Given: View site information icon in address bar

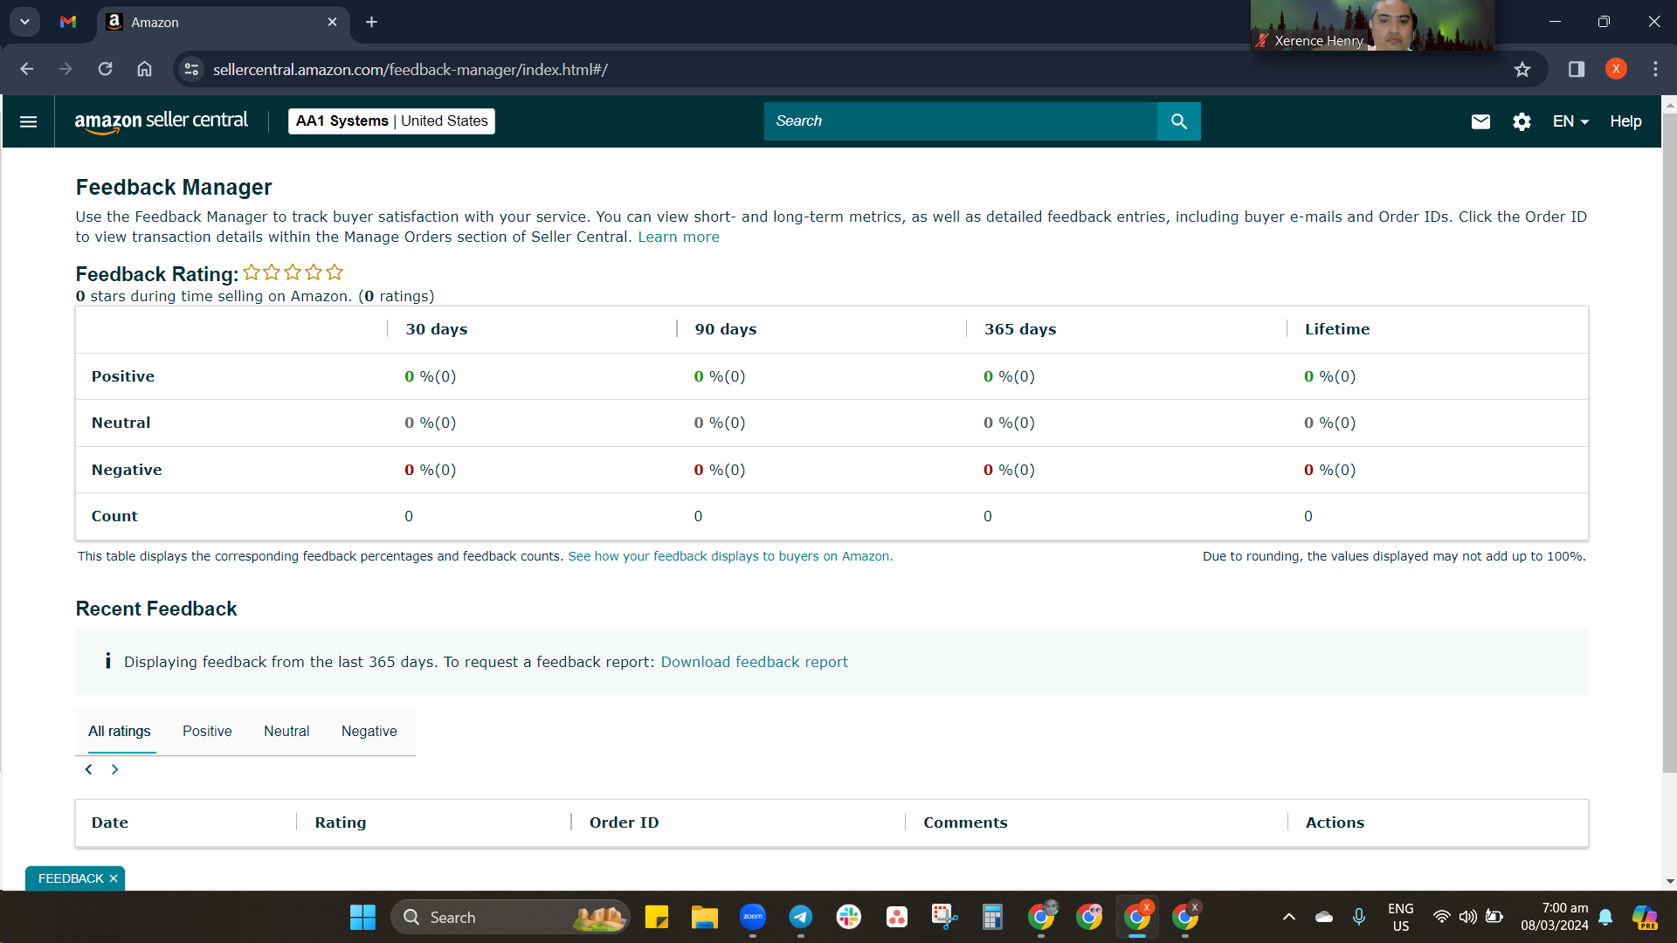Looking at the screenshot, I should pyautogui.click(x=191, y=69).
